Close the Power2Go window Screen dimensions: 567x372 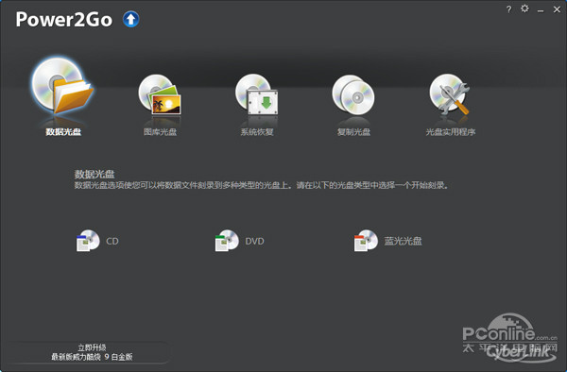click(557, 9)
